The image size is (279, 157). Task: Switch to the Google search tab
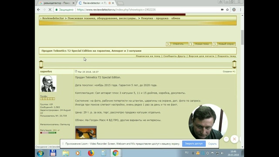pyautogui.click(x=57, y=3)
